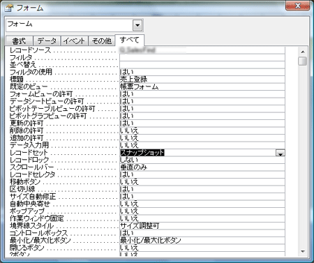The height and width of the screenshot is (263, 314).
Task: Click the サイズ自動修正 value field
Action: tap(202, 197)
